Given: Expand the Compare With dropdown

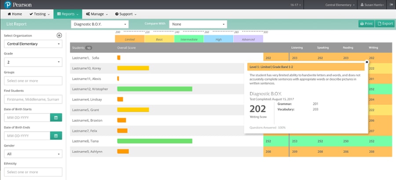Looking at the screenshot, I should (198, 24).
